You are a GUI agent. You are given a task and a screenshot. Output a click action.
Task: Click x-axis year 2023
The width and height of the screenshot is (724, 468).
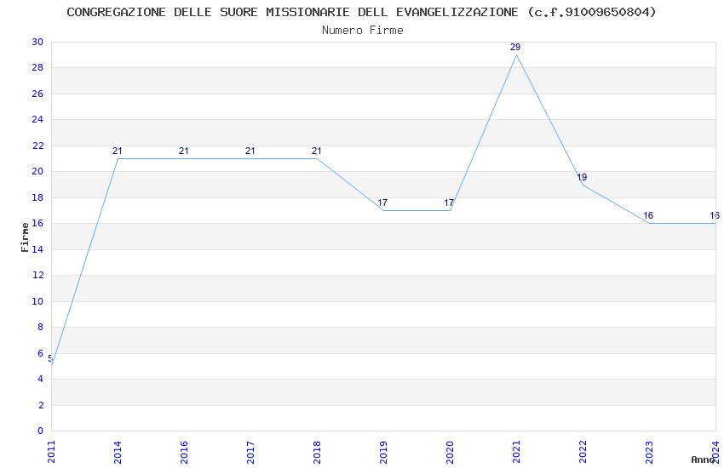[650, 452]
